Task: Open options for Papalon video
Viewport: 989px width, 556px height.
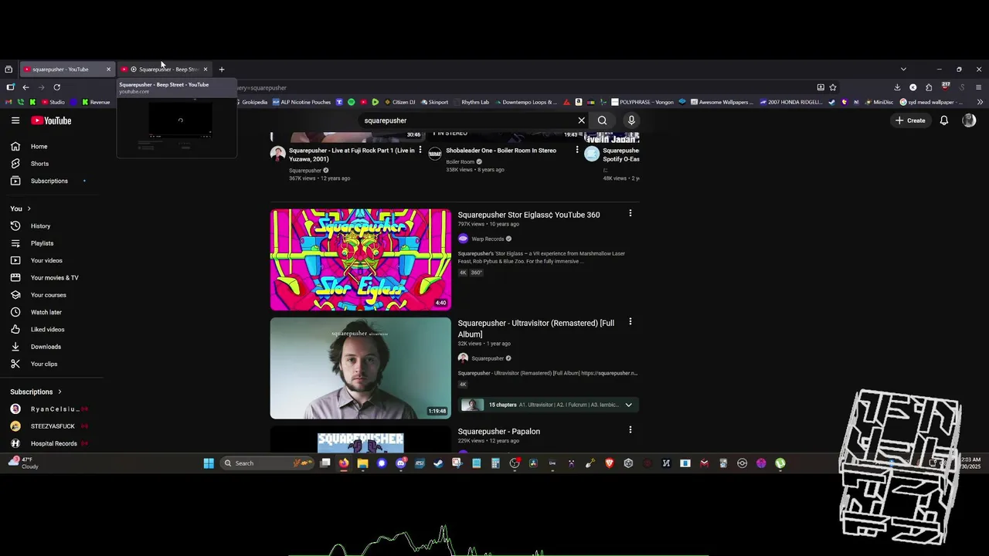Action: [630, 429]
